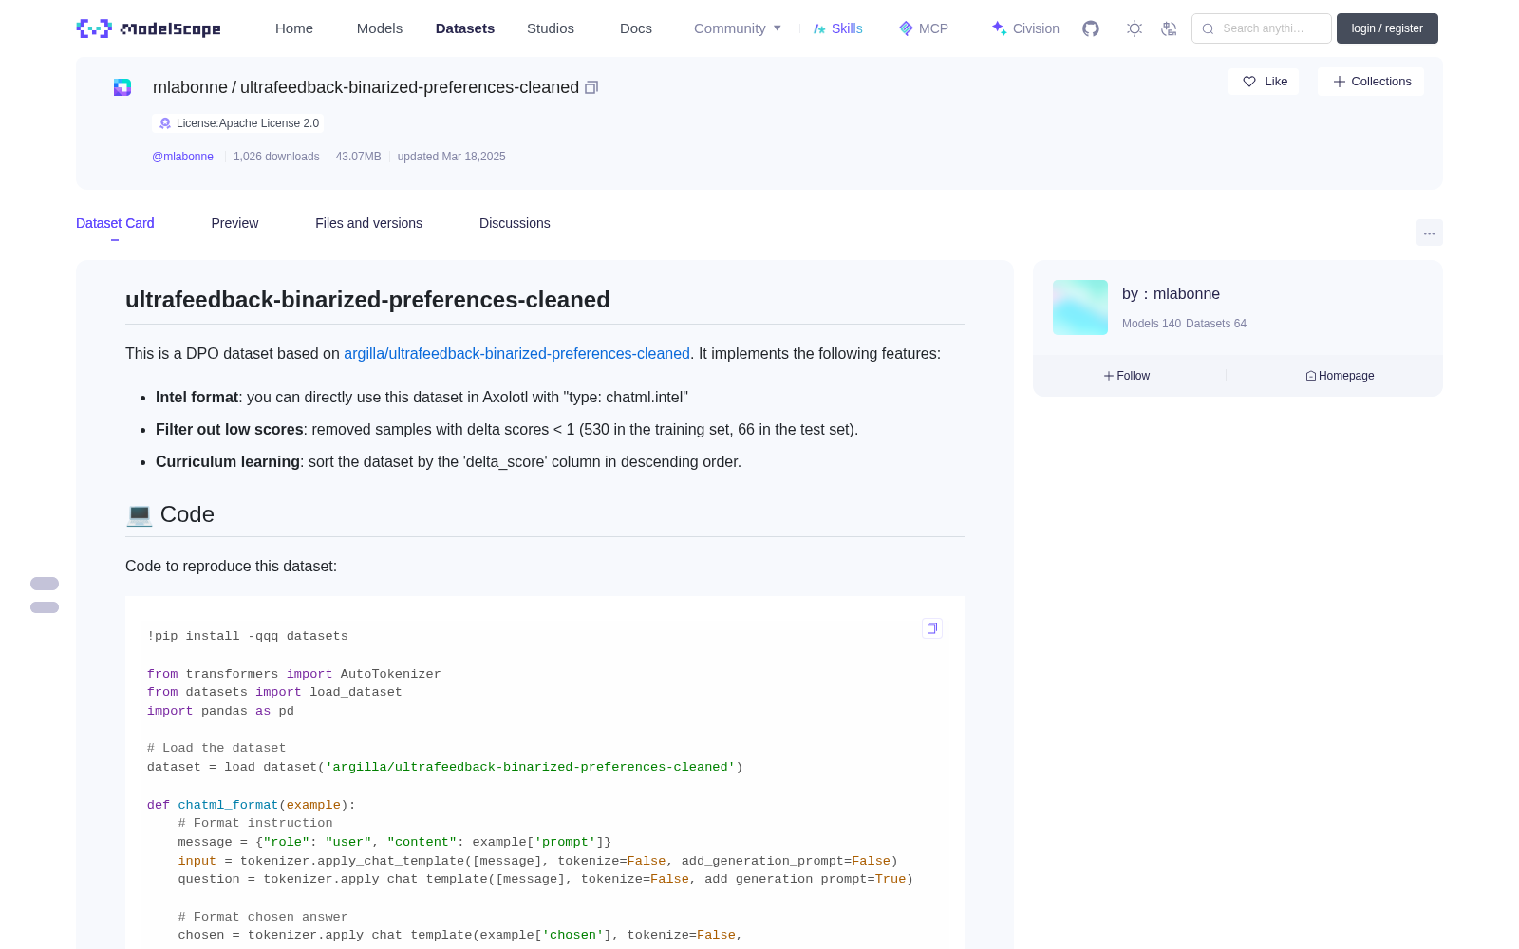The height and width of the screenshot is (949, 1519).
Task: Open the GitHub icon link
Action: pyautogui.click(x=1091, y=28)
